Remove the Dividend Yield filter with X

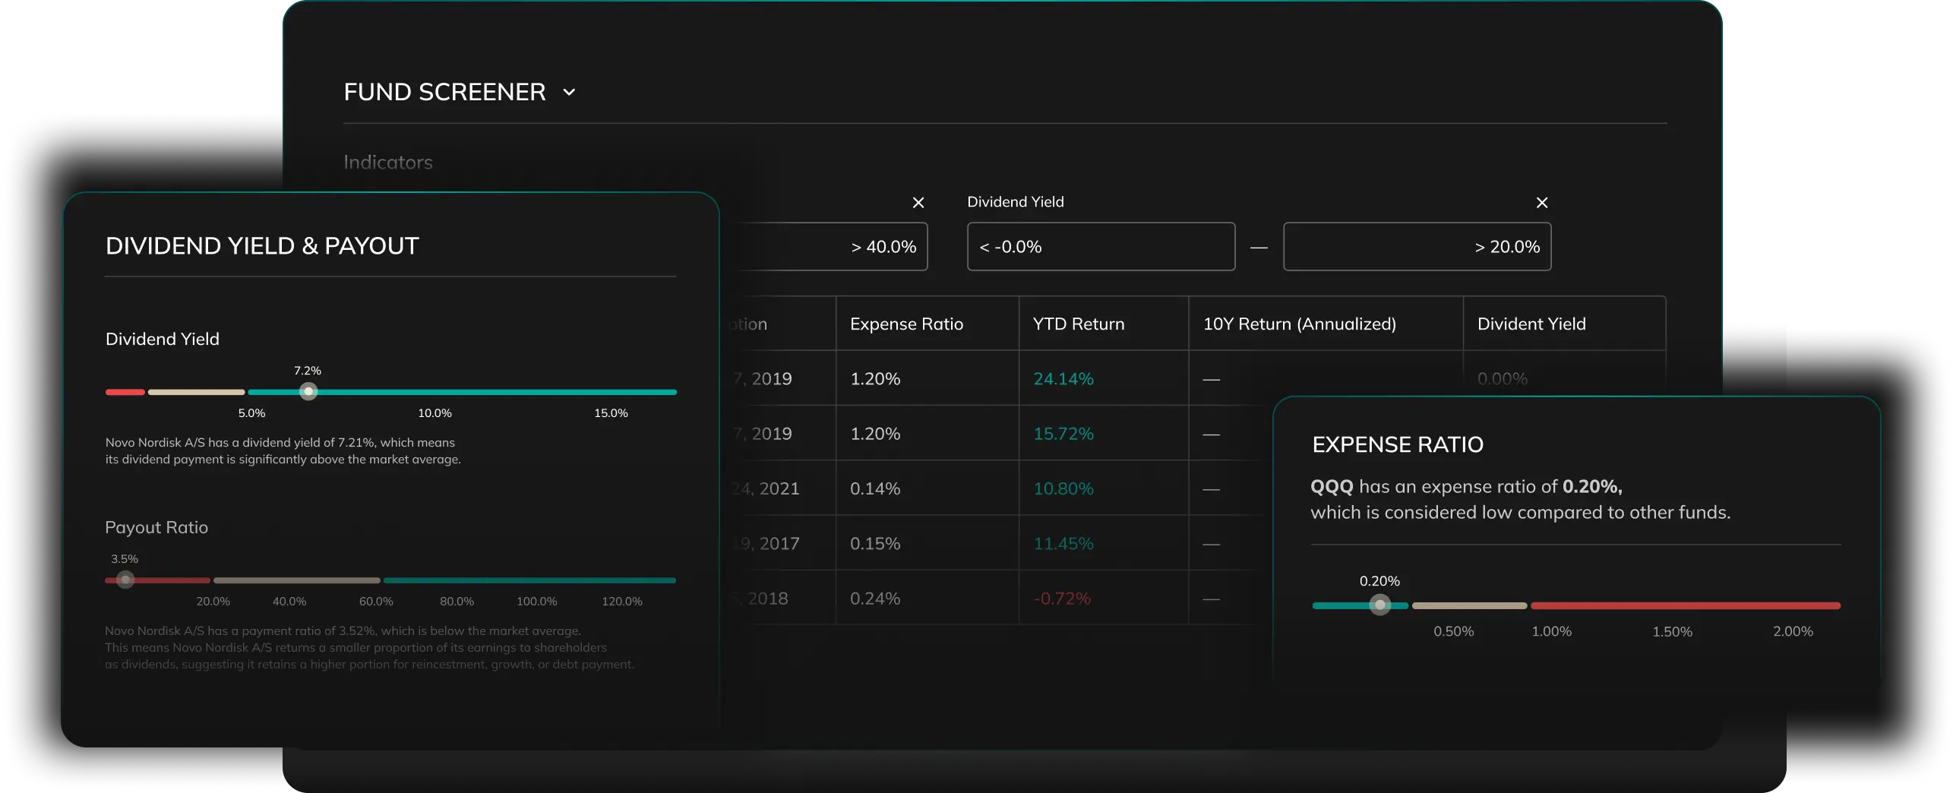1541,203
